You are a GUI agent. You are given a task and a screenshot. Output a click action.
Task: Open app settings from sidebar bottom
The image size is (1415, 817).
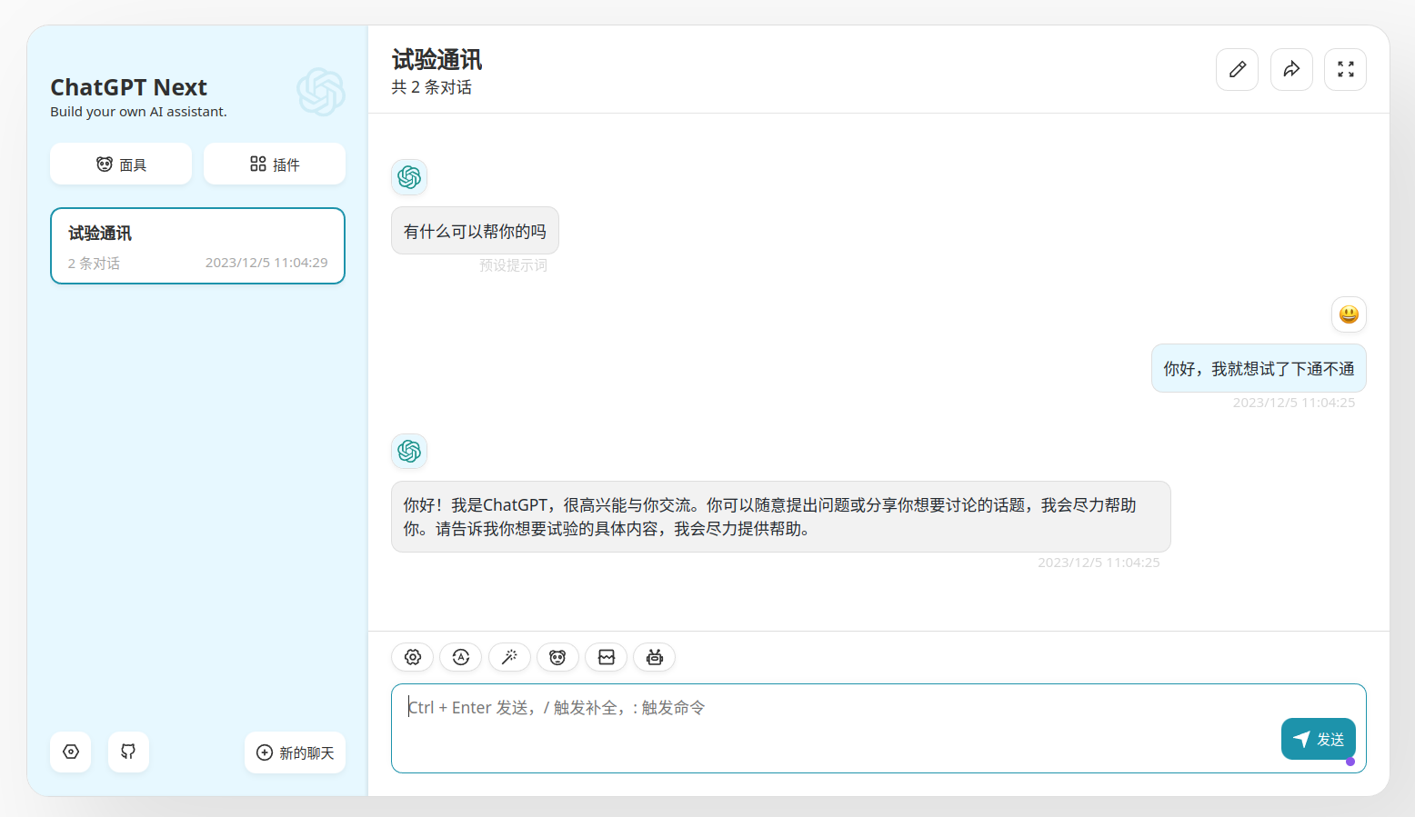point(71,752)
